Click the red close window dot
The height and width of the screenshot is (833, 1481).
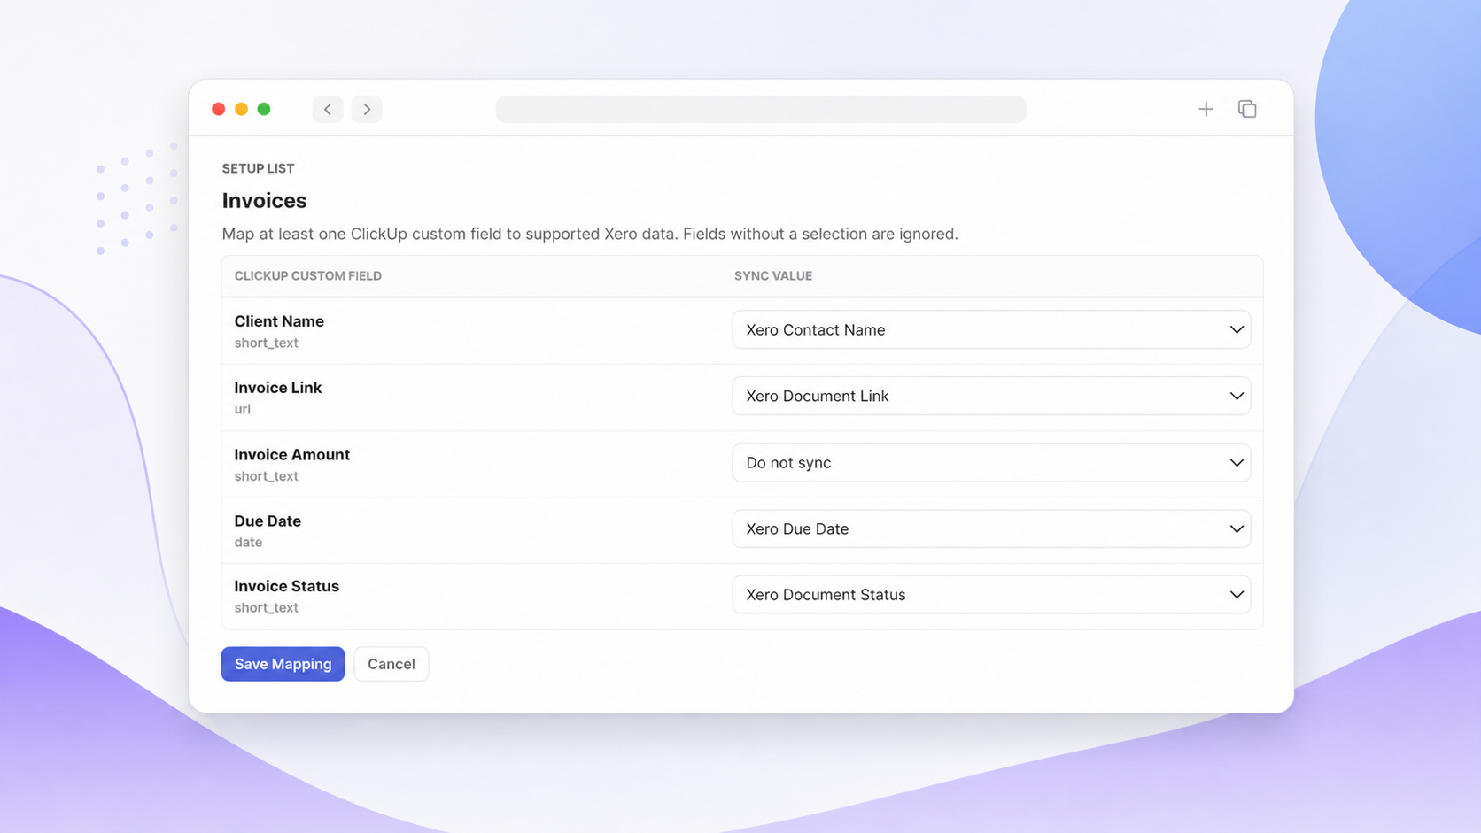[x=219, y=109]
